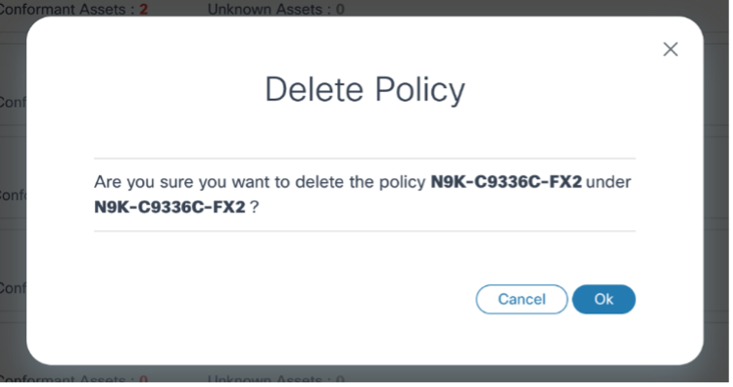Click the red count 2 at top
The height and width of the screenshot is (387, 733).
[x=141, y=10]
